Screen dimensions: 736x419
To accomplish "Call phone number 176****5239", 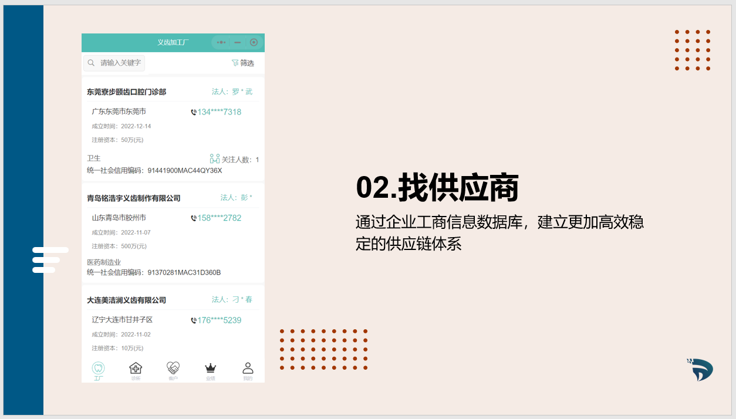I will [x=219, y=320].
